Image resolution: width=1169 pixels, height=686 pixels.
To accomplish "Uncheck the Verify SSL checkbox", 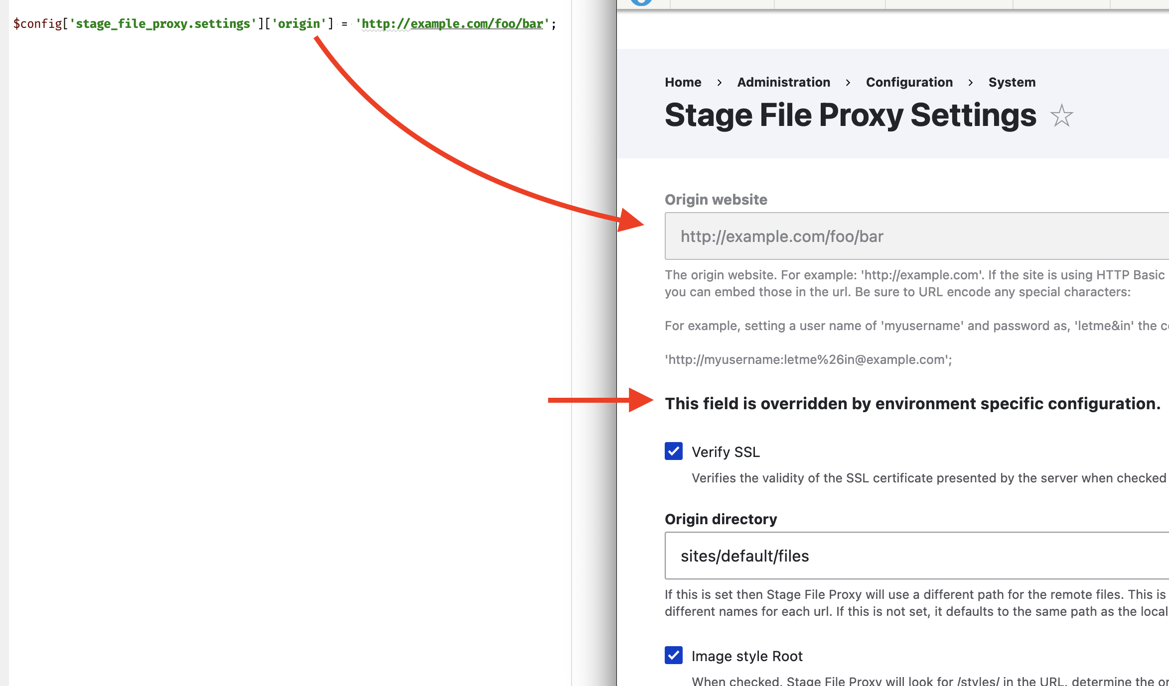I will pos(674,452).
